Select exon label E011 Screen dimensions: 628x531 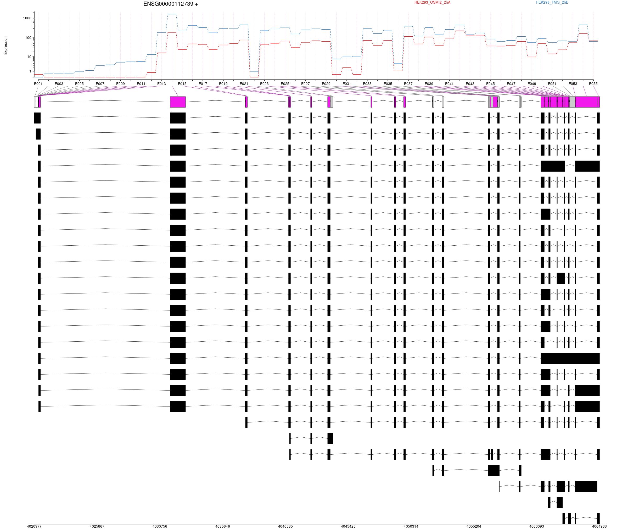click(x=141, y=84)
